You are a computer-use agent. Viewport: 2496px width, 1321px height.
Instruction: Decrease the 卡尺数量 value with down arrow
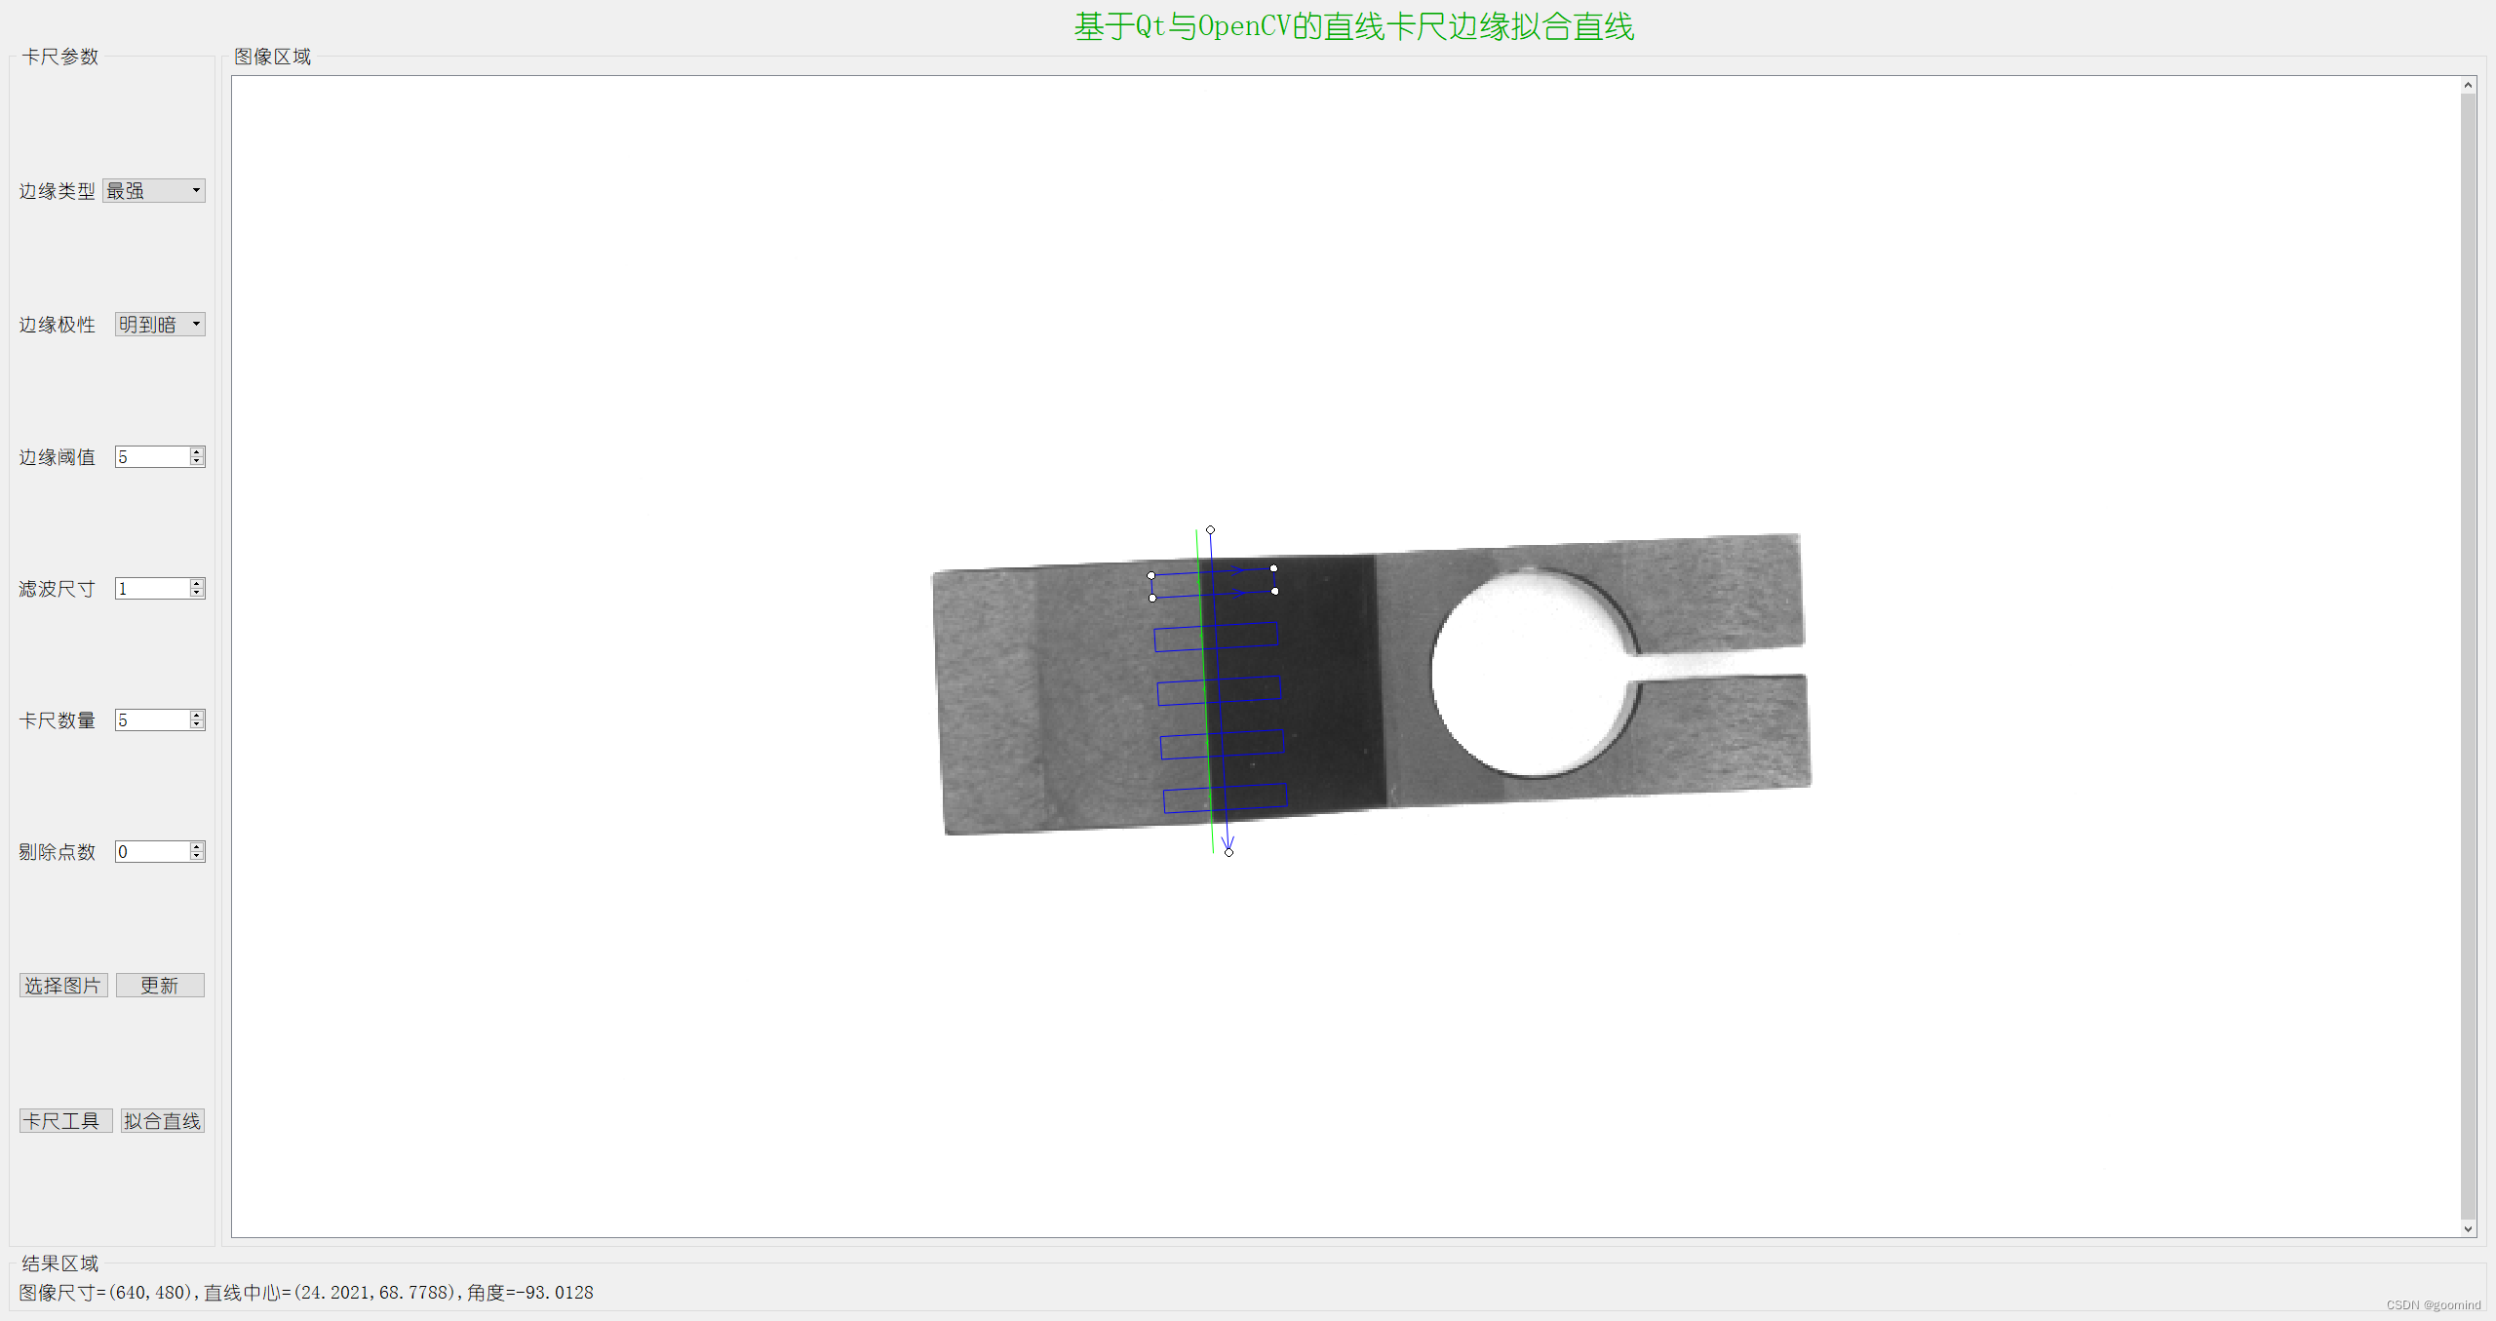197,725
